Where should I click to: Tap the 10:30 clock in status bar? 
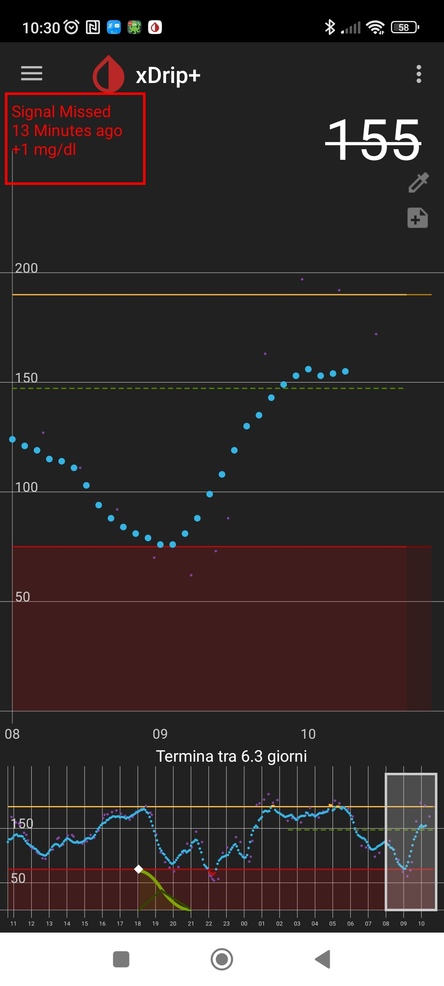coord(41,28)
